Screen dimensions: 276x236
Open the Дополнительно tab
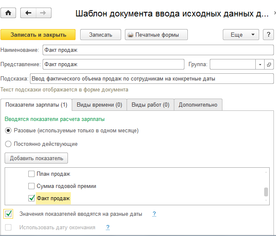pos(198,105)
